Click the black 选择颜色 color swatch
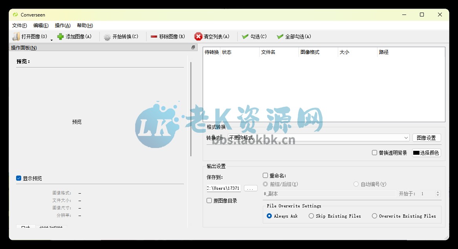458x249 pixels. [416, 153]
